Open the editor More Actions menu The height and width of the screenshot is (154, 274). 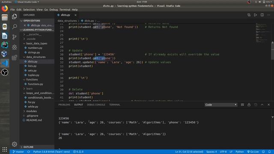point(268,15)
